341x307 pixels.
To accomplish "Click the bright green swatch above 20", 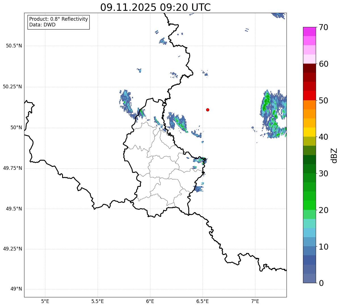I will point(310,205).
